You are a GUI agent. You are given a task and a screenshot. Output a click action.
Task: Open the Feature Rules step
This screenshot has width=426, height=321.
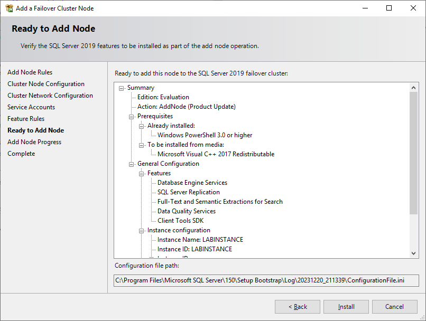26,119
